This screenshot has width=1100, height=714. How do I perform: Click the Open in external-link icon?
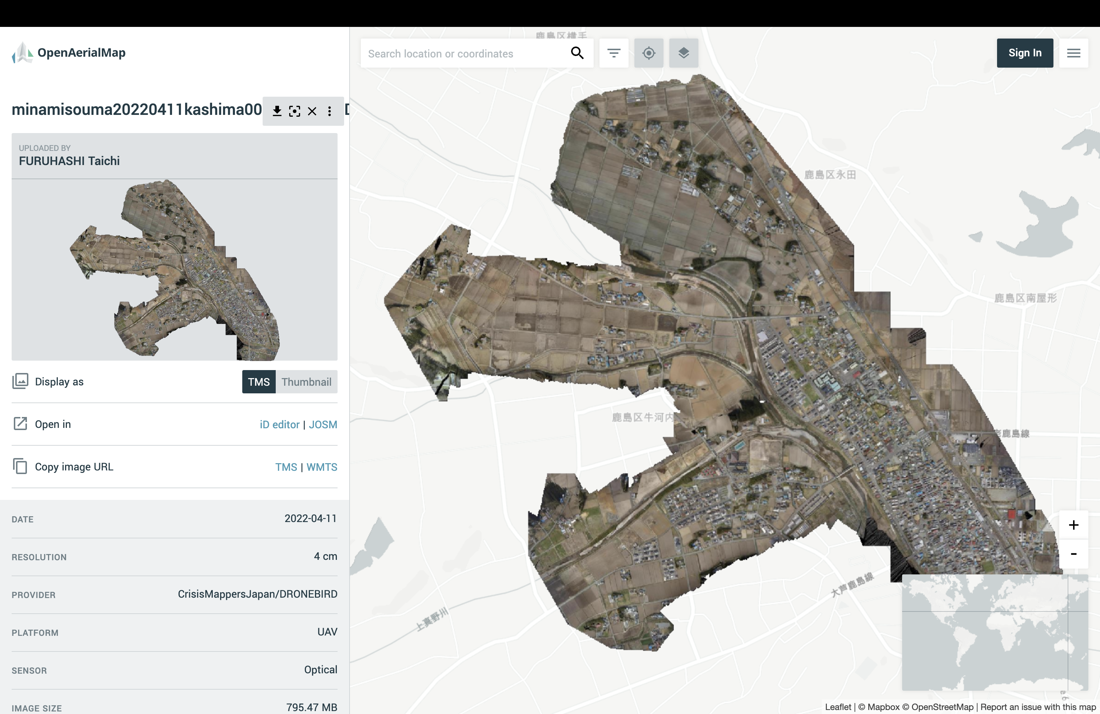[20, 424]
